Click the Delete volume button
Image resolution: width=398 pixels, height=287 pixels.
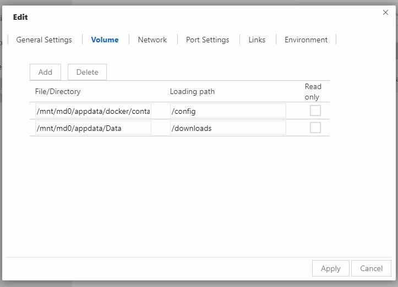[87, 72]
